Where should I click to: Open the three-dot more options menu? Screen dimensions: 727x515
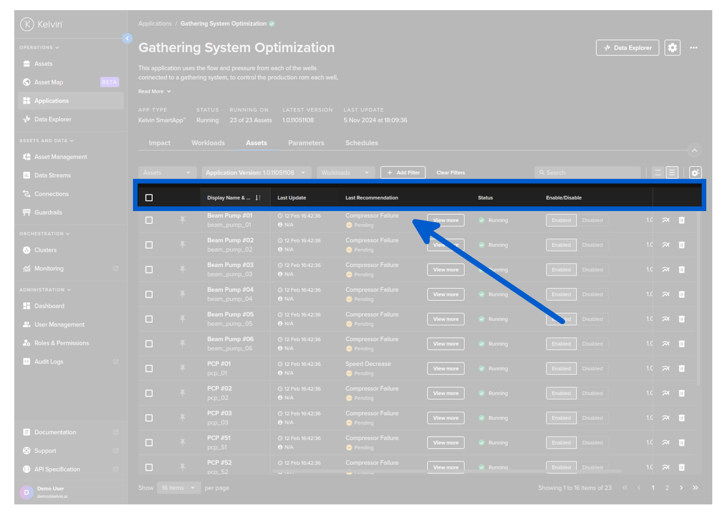pyautogui.click(x=693, y=48)
